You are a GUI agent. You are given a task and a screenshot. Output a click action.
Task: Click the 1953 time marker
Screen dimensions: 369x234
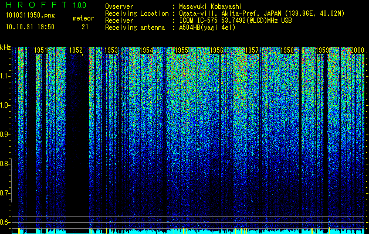click(x=111, y=50)
